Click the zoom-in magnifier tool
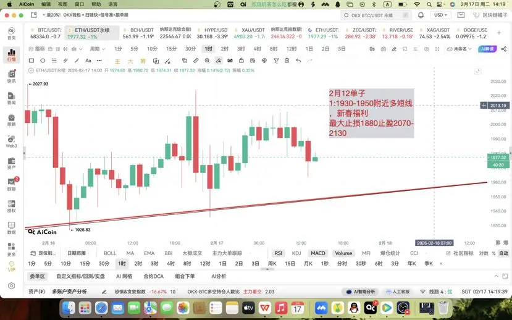The width and height of the screenshot is (512, 320). point(208,61)
